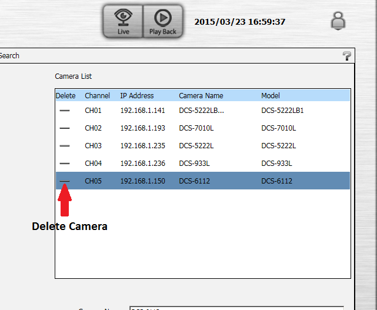Delete the CH05 camera
Image resolution: width=377 pixels, height=310 pixels.
[x=65, y=181]
